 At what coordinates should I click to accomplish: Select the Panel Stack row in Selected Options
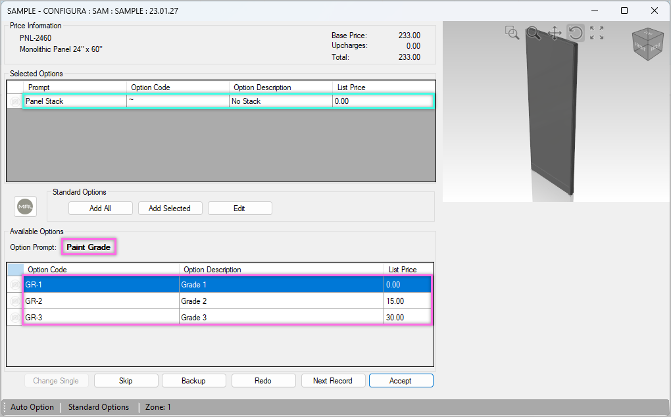pyautogui.click(x=74, y=101)
